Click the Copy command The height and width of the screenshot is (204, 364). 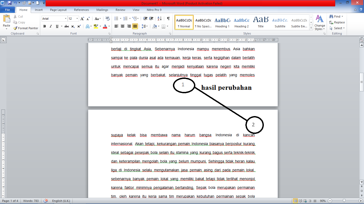[x=19, y=22]
